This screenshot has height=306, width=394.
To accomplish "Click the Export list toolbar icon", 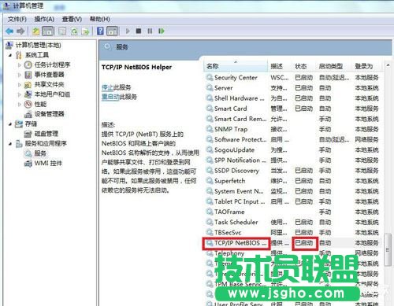I will (x=86, y=31).
